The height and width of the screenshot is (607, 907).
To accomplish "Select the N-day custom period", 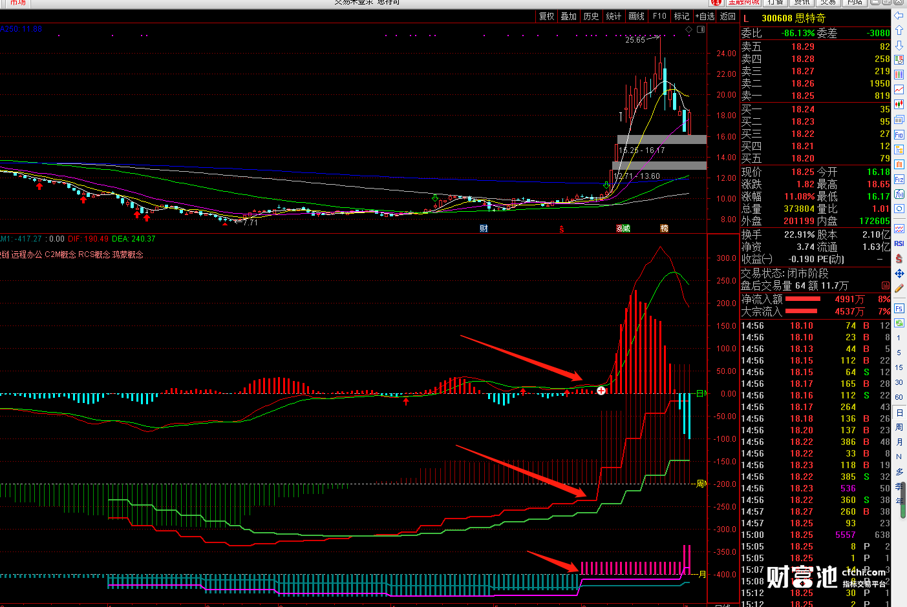I will click(899, 457).
